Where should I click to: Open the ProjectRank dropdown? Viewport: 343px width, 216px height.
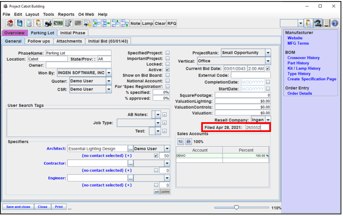[x=268, y=53]
